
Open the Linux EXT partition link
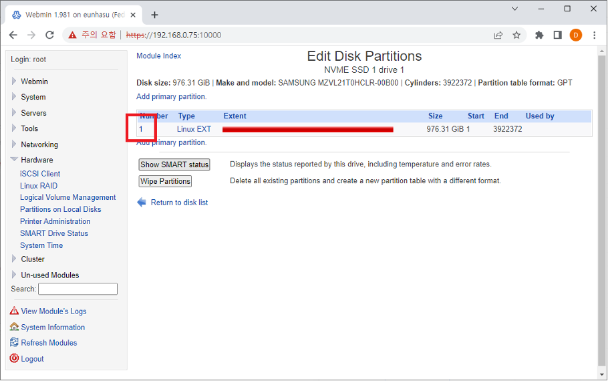tap(194, 129)
